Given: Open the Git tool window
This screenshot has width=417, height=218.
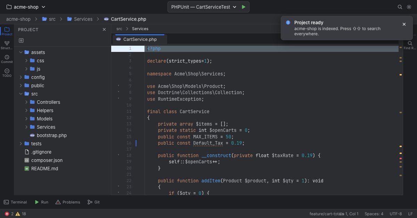Looking at the screenshot, I should (x=94, y=202).
